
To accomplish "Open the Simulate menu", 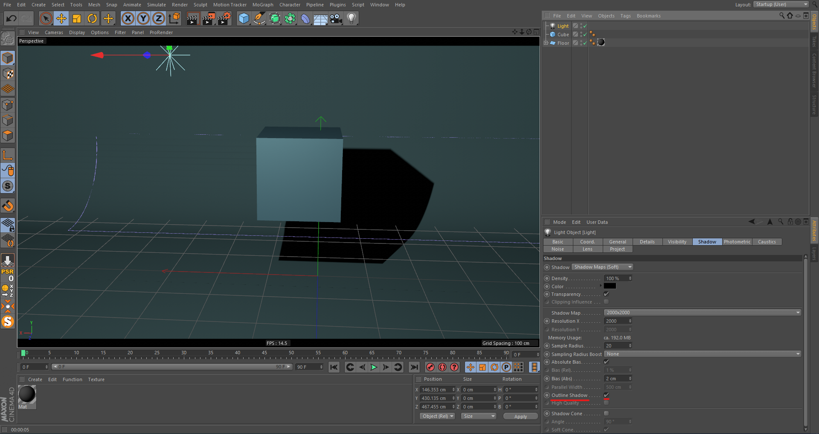I will [157, 5].
